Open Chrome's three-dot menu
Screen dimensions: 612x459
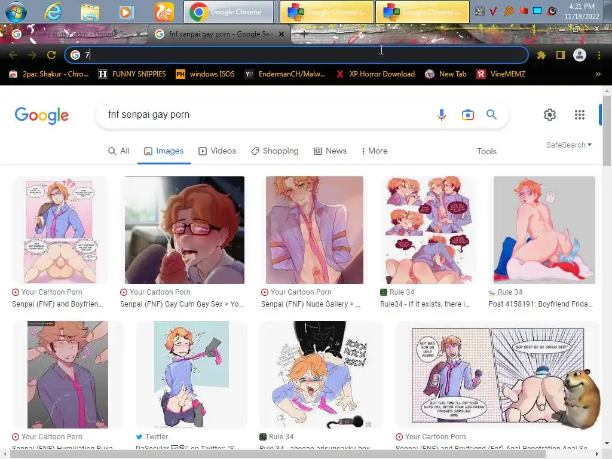point(599,55)
